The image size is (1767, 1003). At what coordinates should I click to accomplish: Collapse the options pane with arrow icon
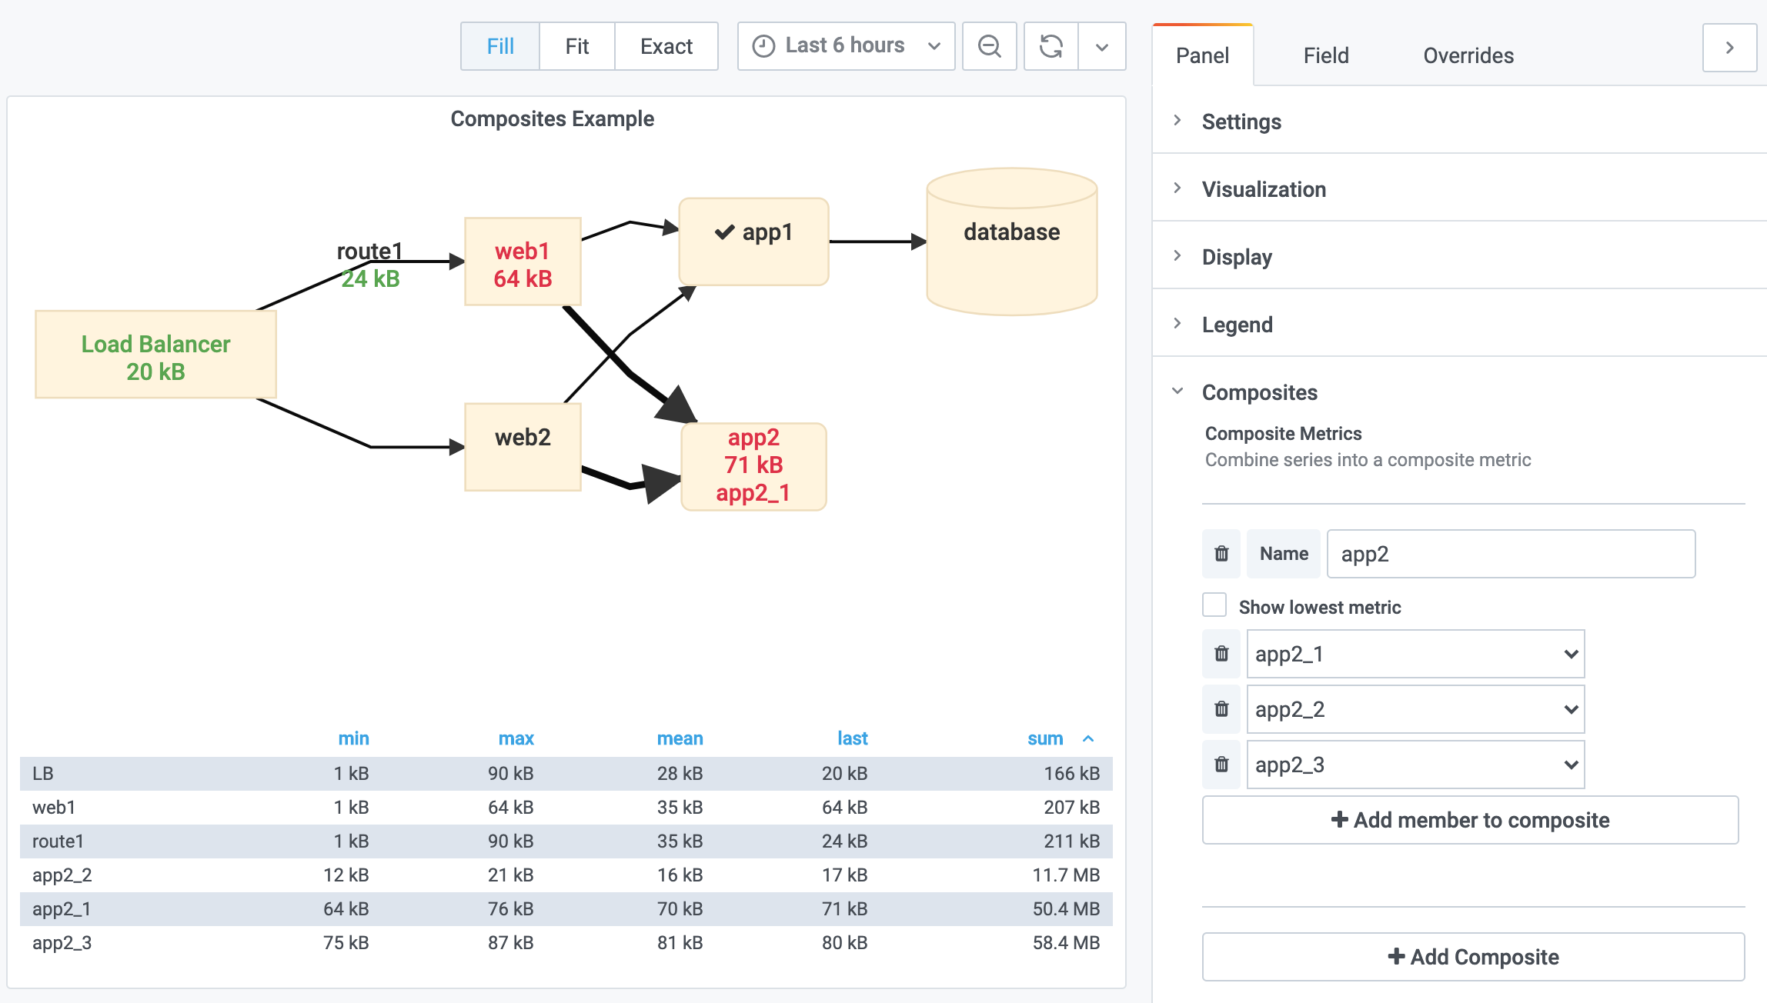pos(1729,48)
